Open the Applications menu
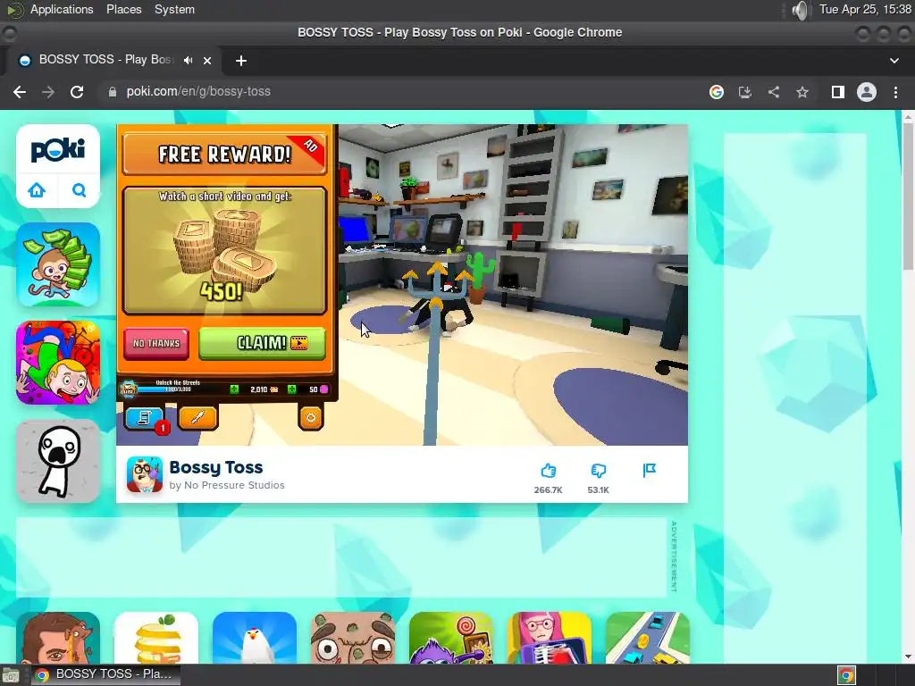The image size is (915, 686). click(62, 9)
